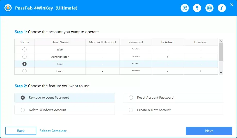Select the Guest account radio button

point(24,71)
